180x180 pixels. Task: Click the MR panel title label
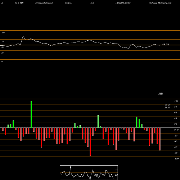[161, 94]
